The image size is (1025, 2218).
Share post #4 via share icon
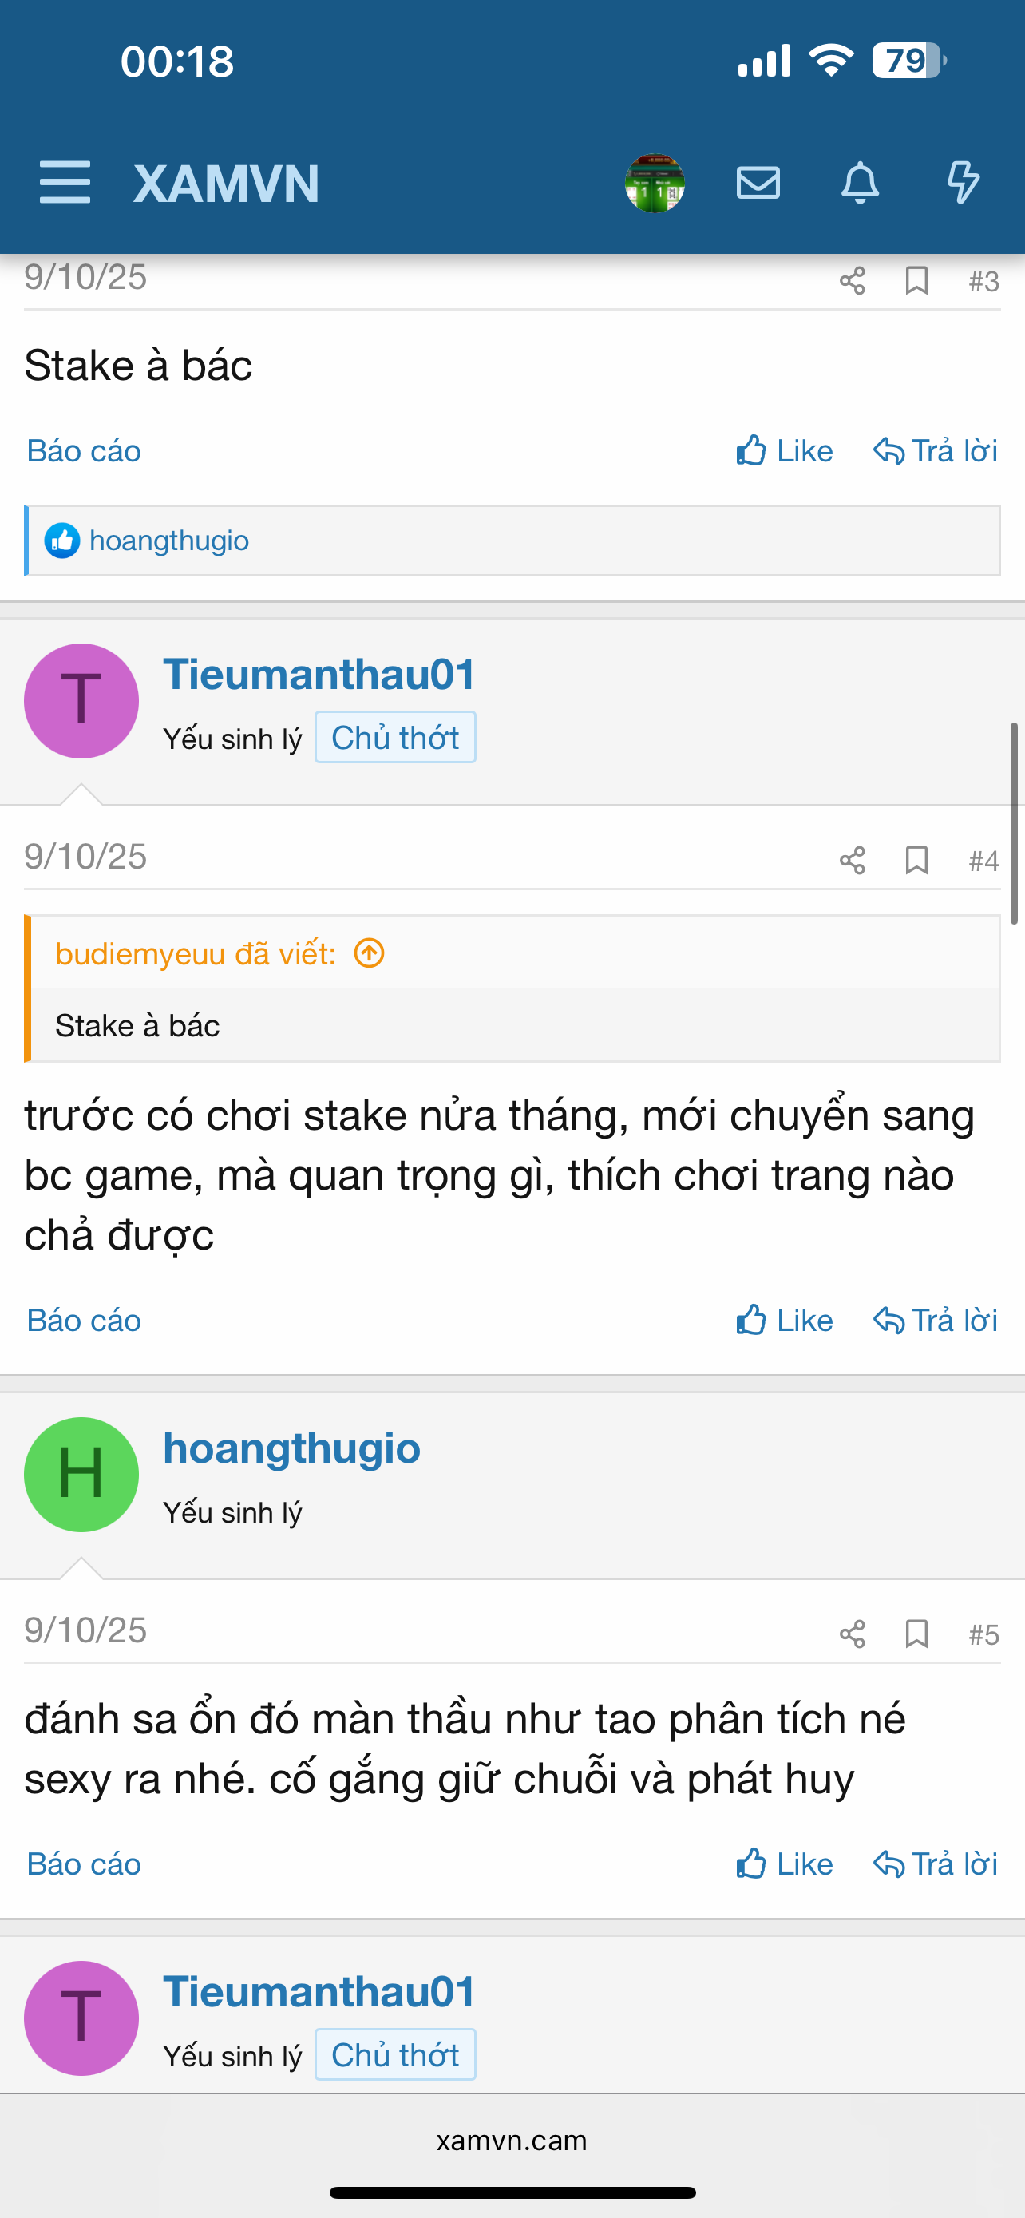(852, 860)
